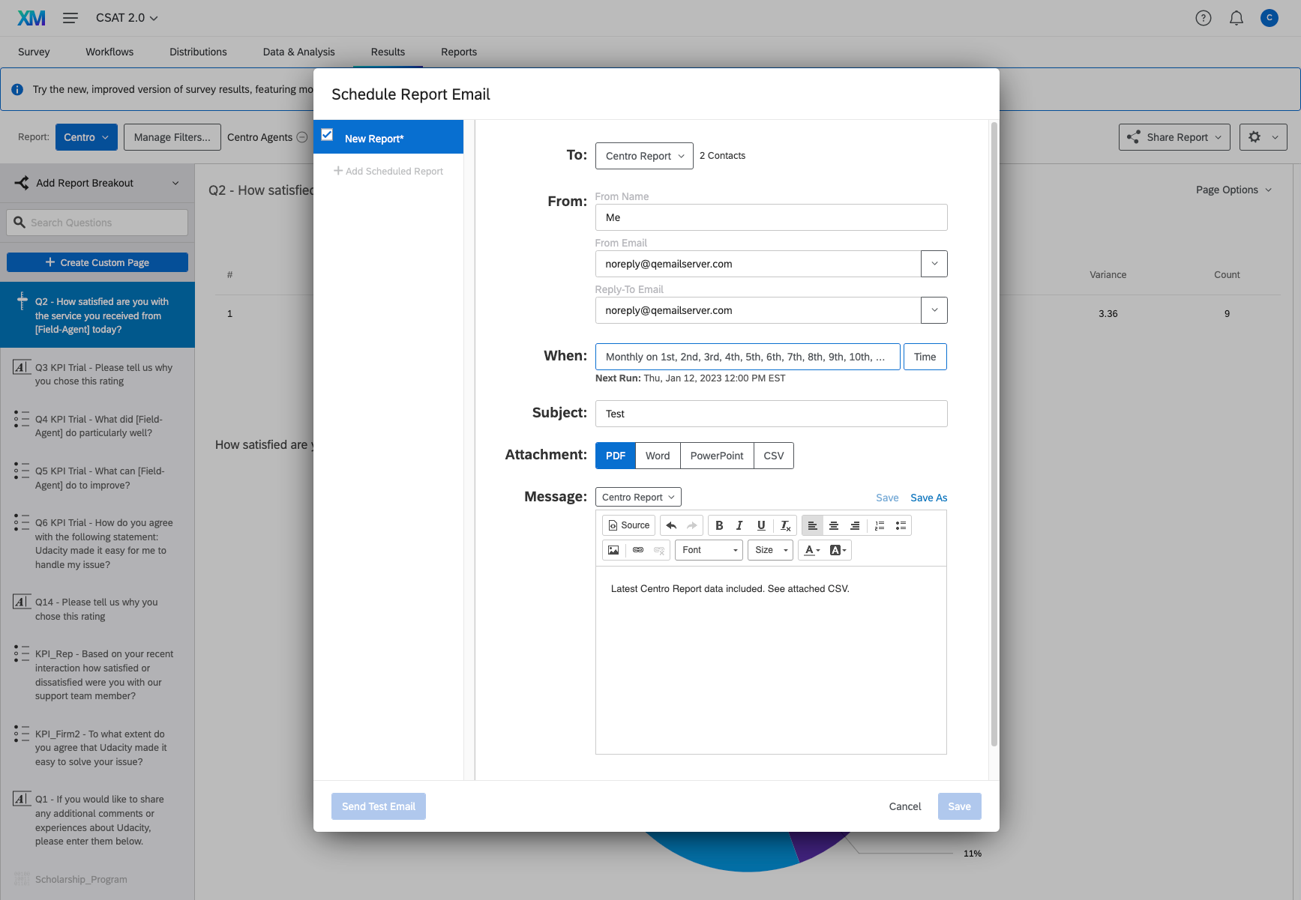Click Cancel in the dialog
The height and width of the screenshot is (900, 1301).
point(905,806)
